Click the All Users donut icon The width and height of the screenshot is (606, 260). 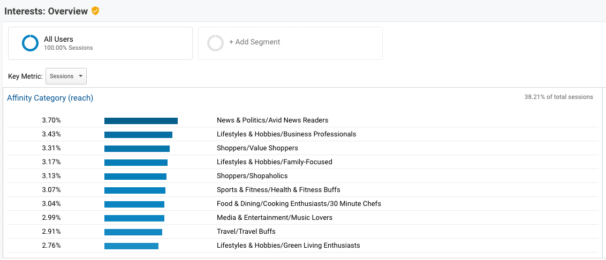pyautogui.click(x=30, y=43)
